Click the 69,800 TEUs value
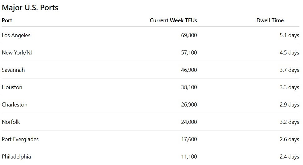 189,35
